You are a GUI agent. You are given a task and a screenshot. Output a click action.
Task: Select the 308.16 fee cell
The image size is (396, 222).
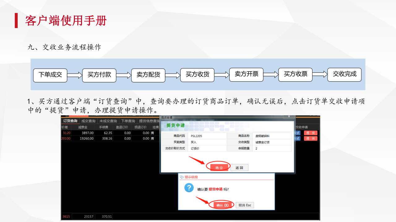click(104, 138)
